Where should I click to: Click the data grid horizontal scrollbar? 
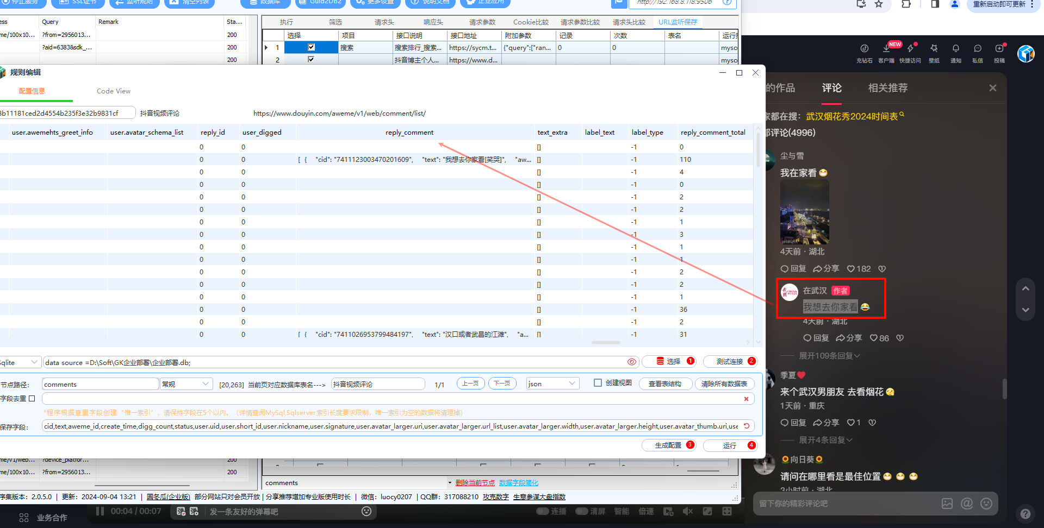click(606, 342)
